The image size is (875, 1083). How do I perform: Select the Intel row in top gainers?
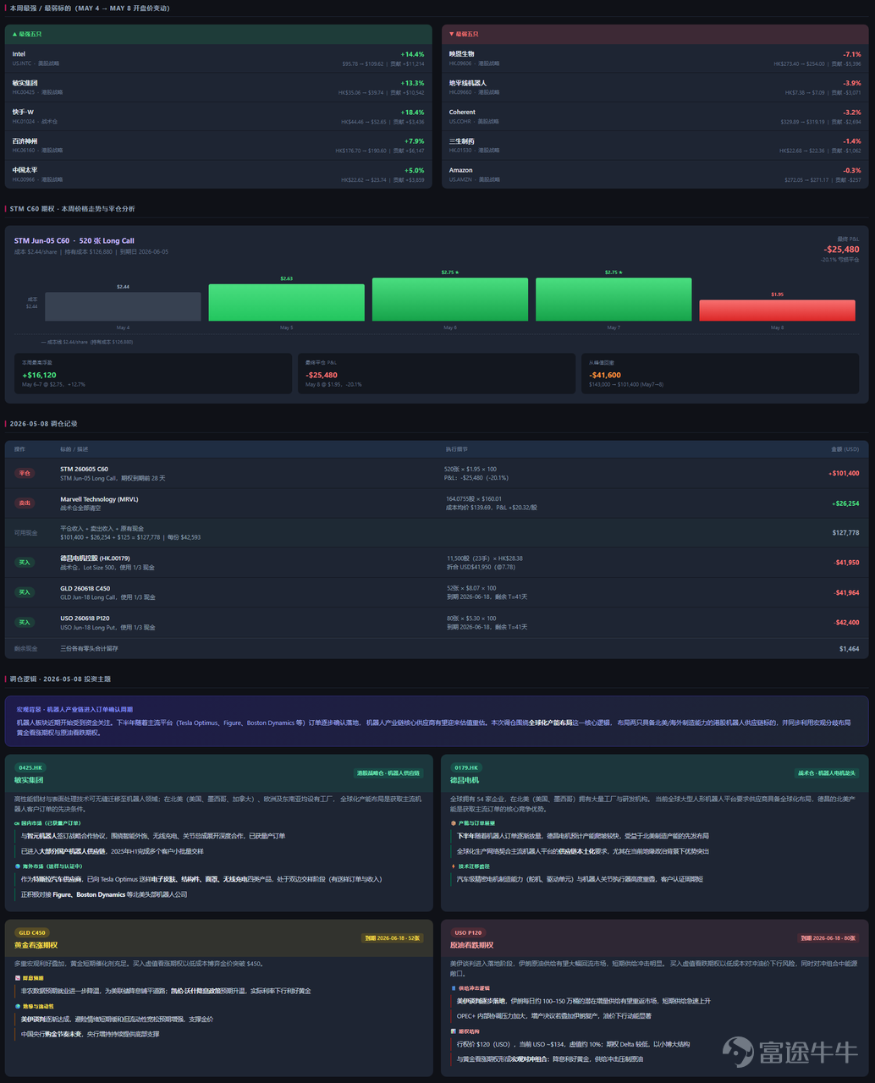coord(218,58)
